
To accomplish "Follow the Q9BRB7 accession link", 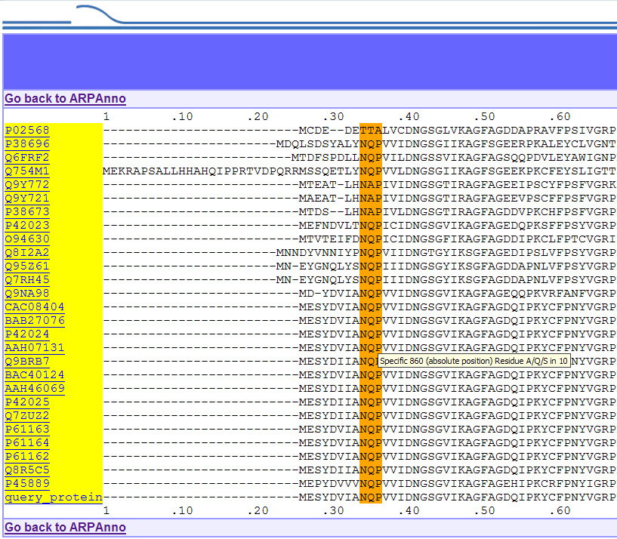I will (27, 362).
